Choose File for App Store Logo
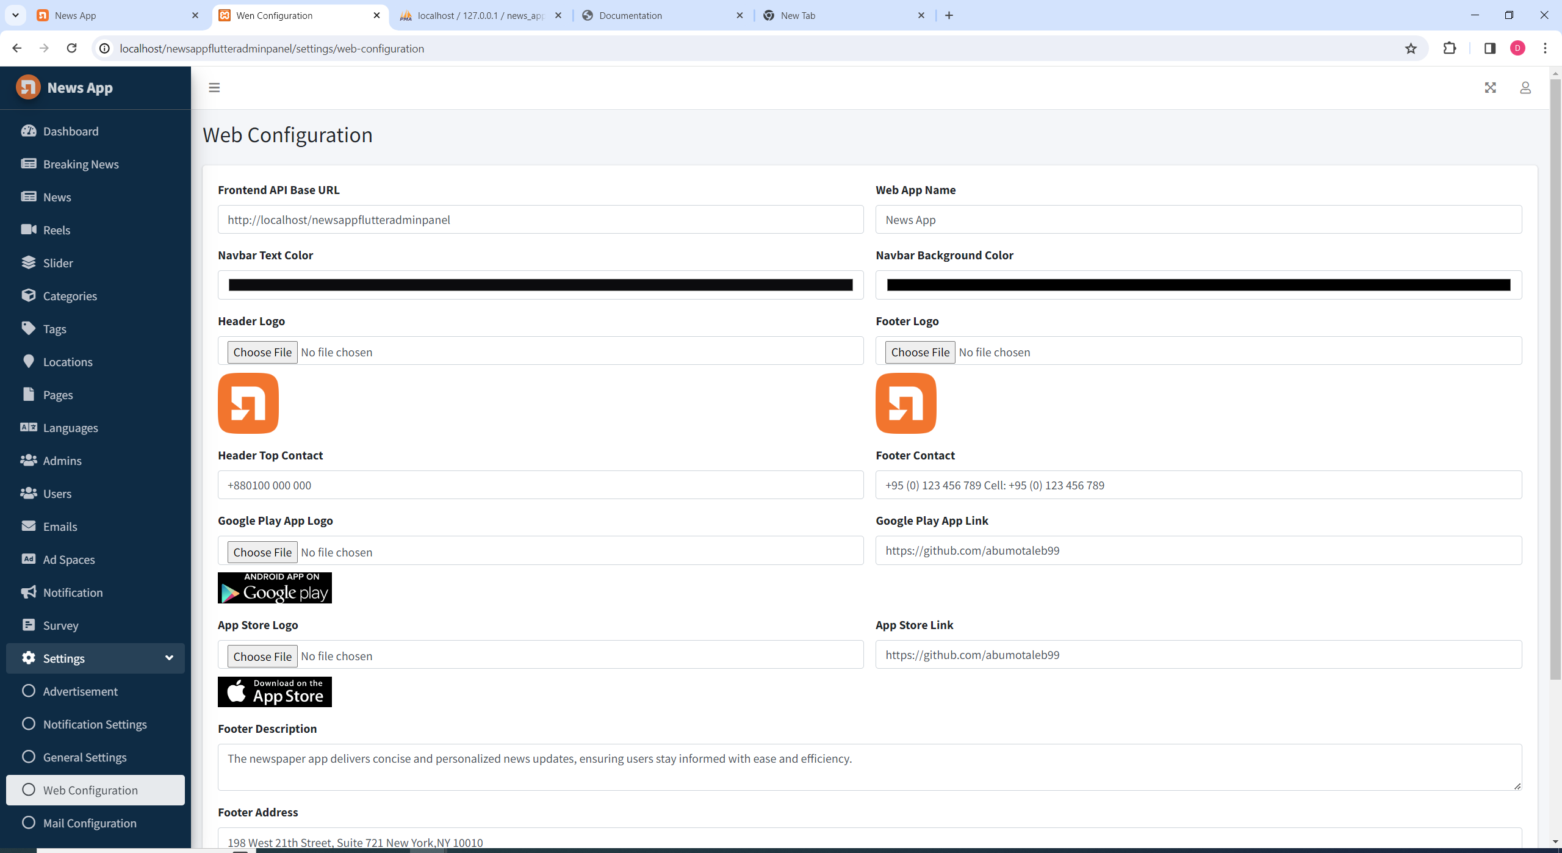1562x853 pixels. coord(262,657)
